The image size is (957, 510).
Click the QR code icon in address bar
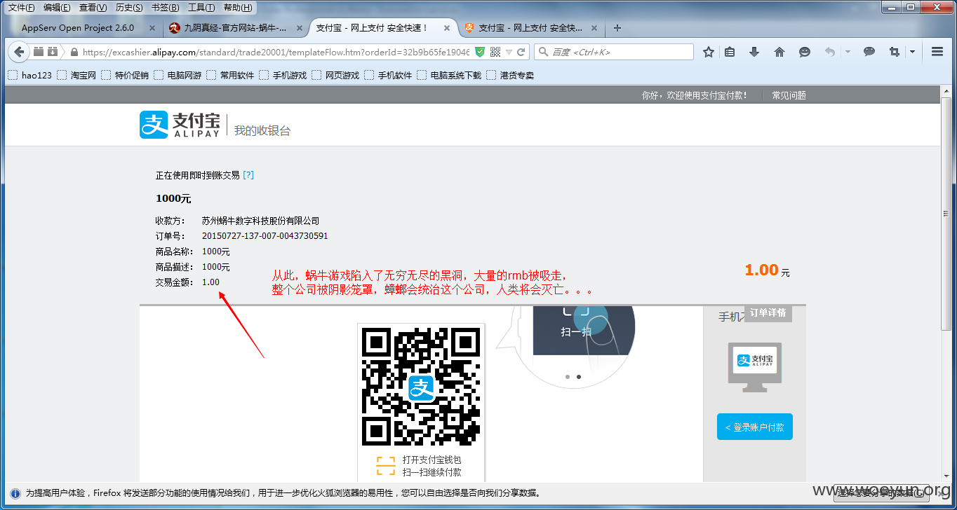coord(495,52)
